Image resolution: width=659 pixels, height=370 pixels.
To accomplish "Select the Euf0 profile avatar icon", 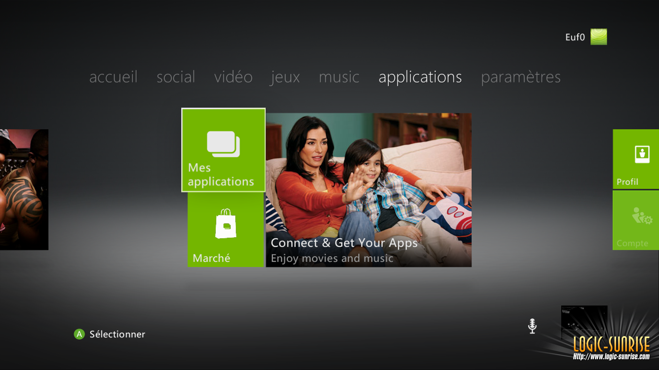I will click(x=599, y=37).
